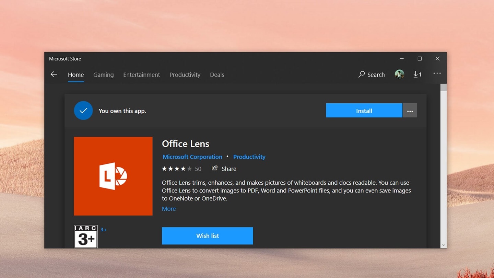Open Microsoft Corporation publisher link
Screen dimensions: 494x278
192,157
